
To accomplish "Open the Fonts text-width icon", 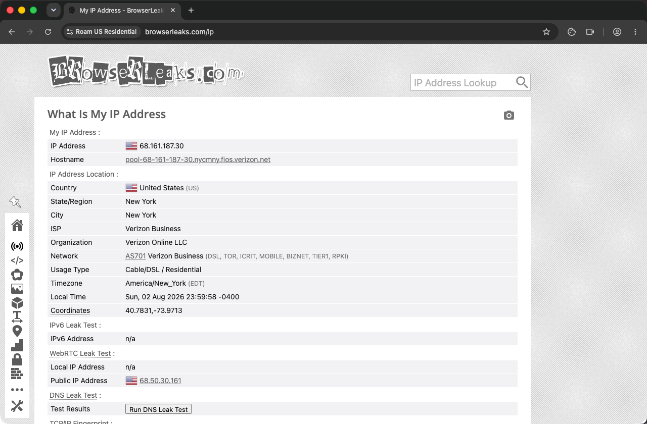I will [17, 317].
